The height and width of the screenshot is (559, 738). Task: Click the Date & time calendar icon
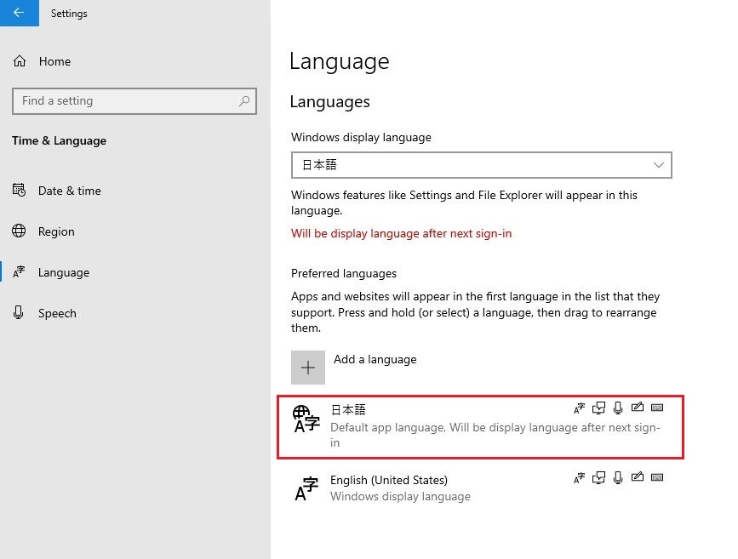(19, 190)
